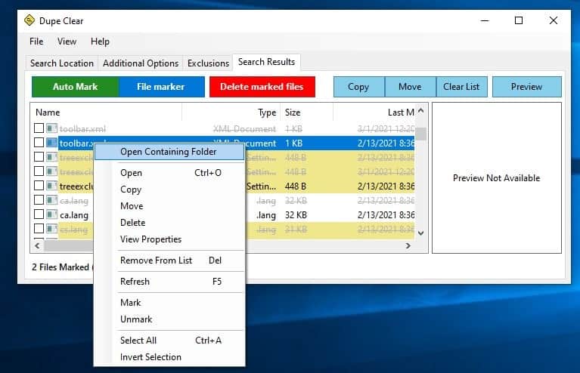This screenshot has width=580, height=373.
Task: Tick checkbox for unmarked ca.lang 32 KB row
Action: pos(39,214)
